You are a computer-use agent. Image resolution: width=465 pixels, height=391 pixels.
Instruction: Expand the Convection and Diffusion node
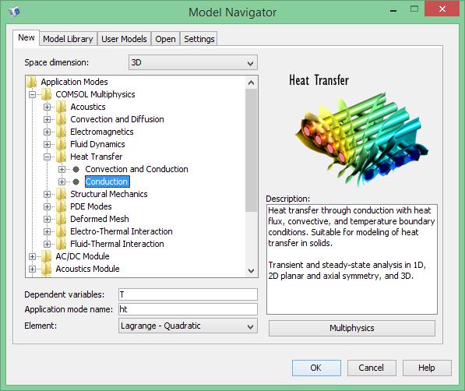(47, 119)
